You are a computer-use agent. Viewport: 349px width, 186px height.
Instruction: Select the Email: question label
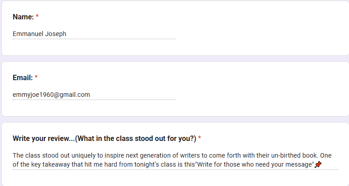[x=23, y=78]
